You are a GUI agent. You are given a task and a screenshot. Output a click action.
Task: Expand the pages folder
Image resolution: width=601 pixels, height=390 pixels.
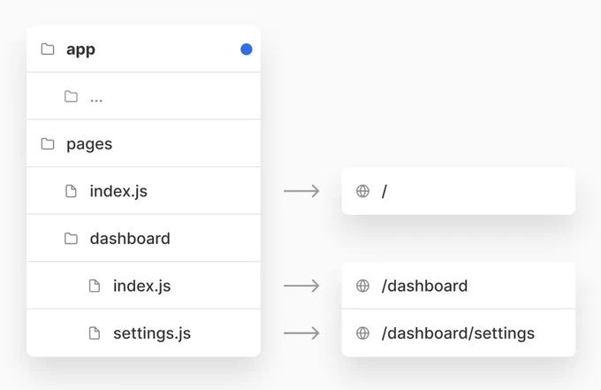[x=143, y=143]
